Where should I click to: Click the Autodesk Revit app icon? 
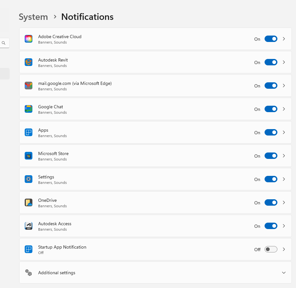(x=29, y=62)
